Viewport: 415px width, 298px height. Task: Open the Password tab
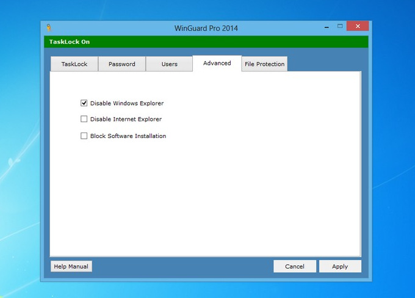tap(121, 64)
